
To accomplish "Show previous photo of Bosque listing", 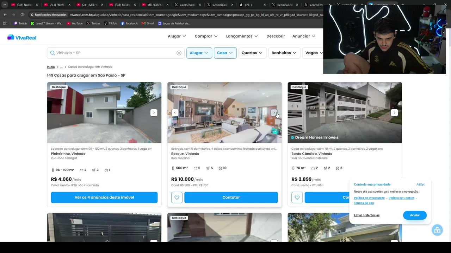I will pyautogui.click(x=175, y=112).
